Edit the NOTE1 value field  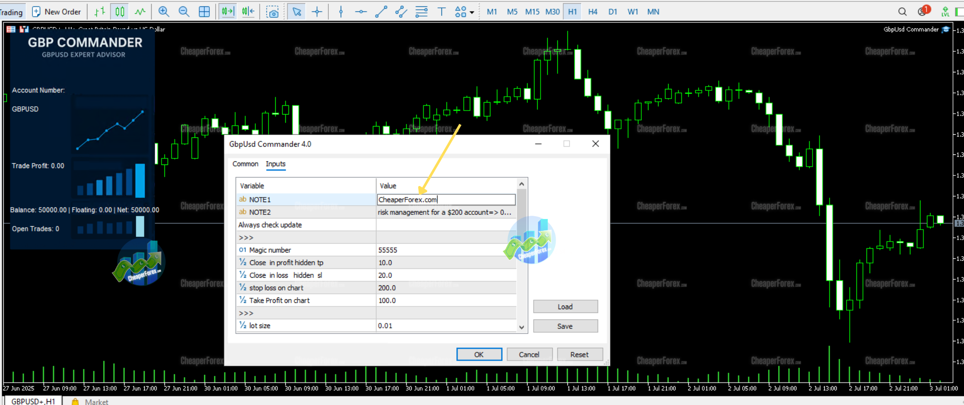tap(446, 199)
